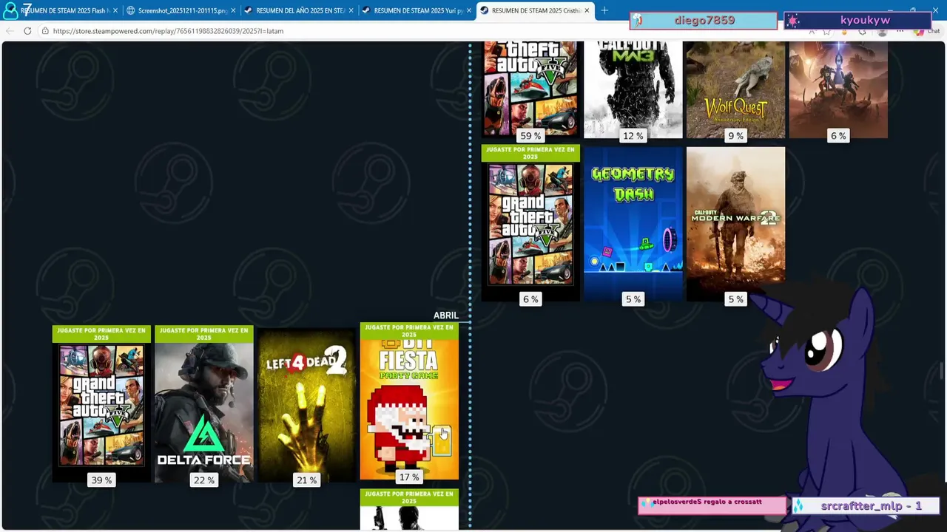Image resolution: width=947 pixels, height=532 pixels.
Task: Click the '17 %' label under Fiesta Party Game
Action: (x=409, y=477)
